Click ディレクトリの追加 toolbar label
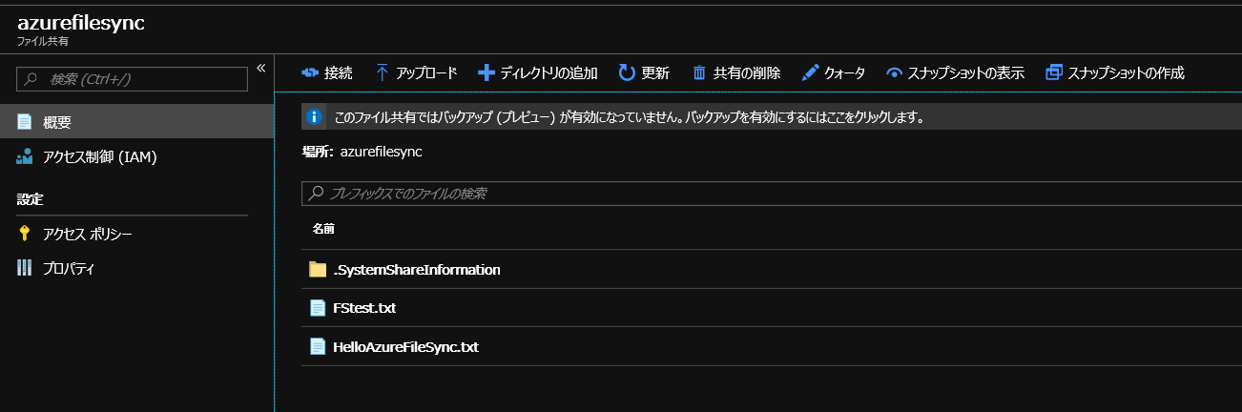 549,72
